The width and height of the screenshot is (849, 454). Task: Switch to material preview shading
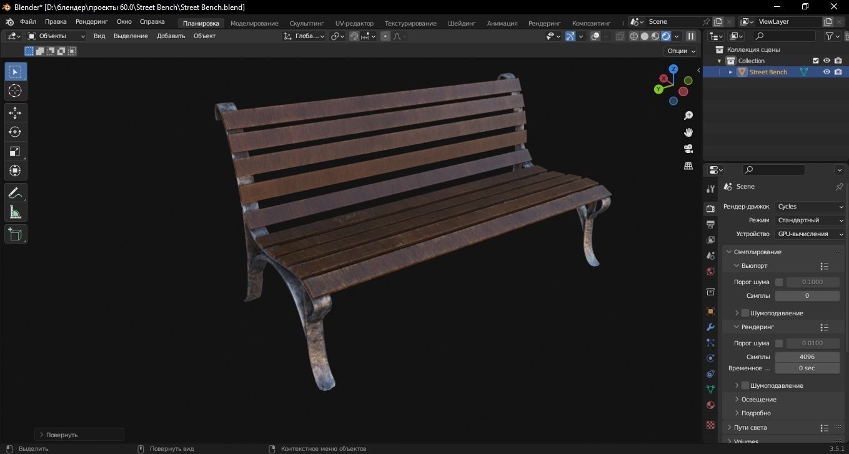(655, 36)
